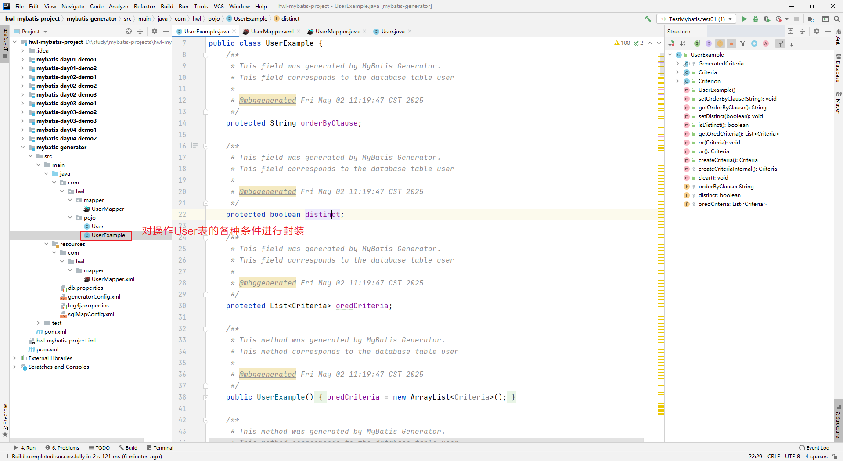Screen dimensions: 843x461
Task: Jump to next highlighted problem arrow
Action: [659, 43]
